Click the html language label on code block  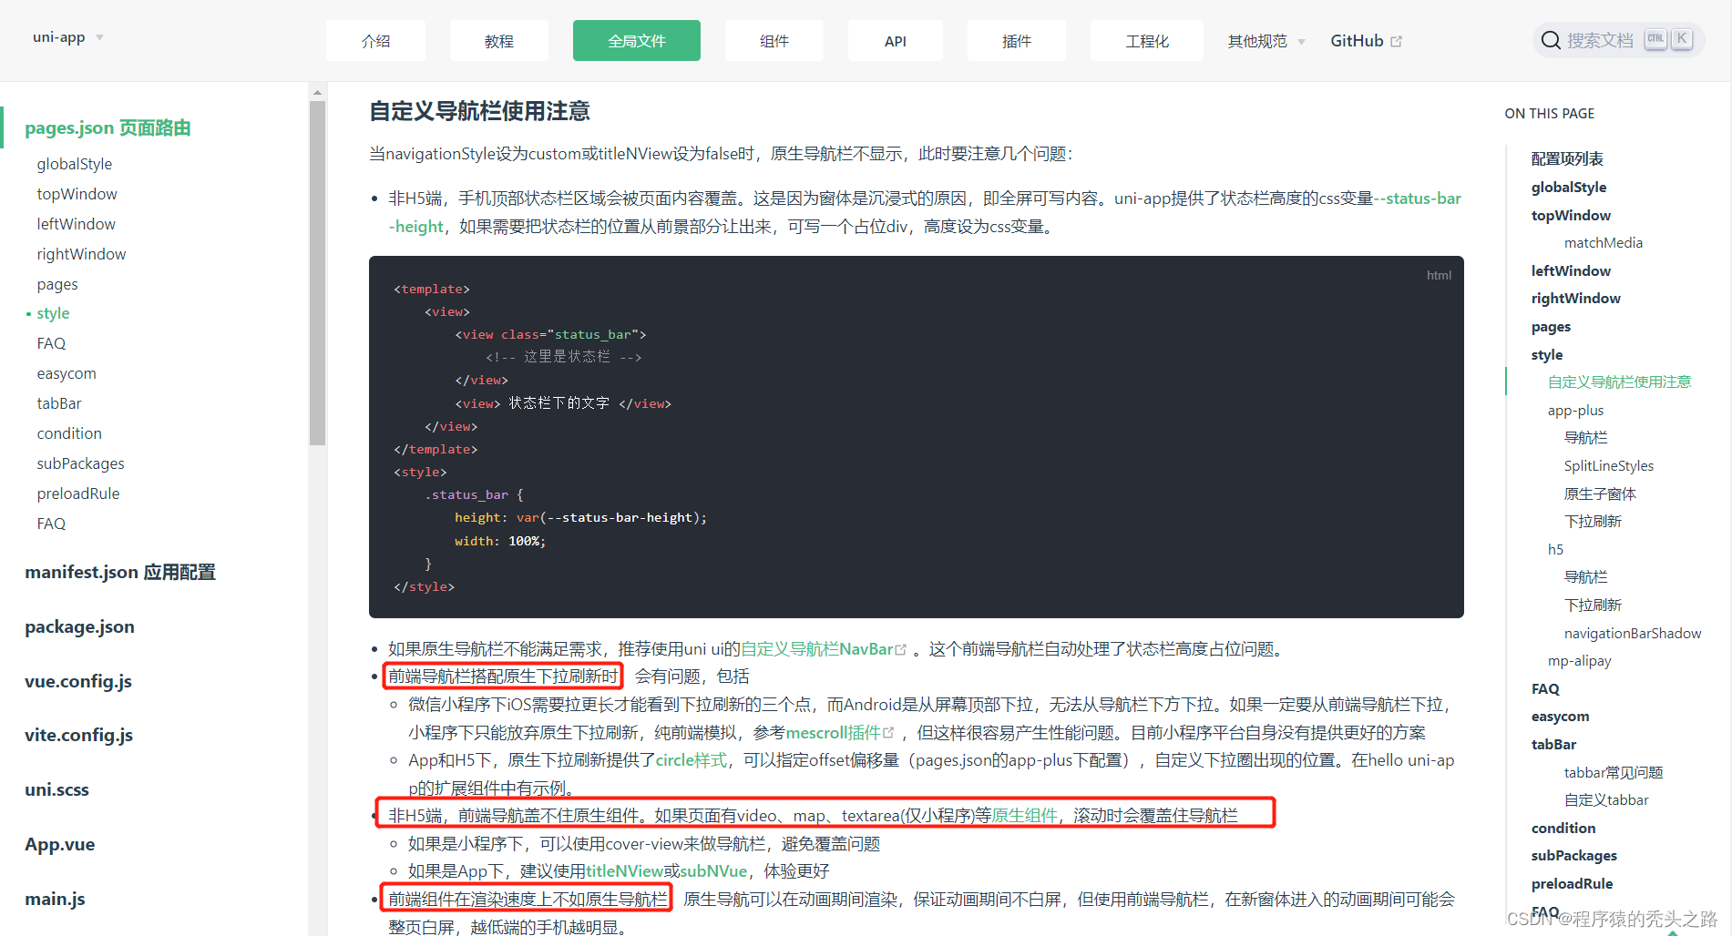pos(1440,275)
